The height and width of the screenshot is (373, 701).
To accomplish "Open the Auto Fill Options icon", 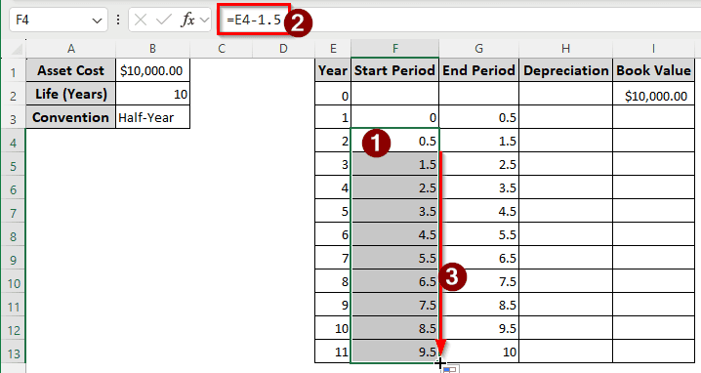I will coord(451,369).
